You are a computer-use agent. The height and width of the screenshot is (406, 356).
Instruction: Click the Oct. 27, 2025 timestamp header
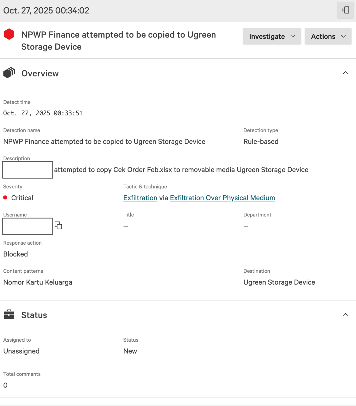[47, 10]
